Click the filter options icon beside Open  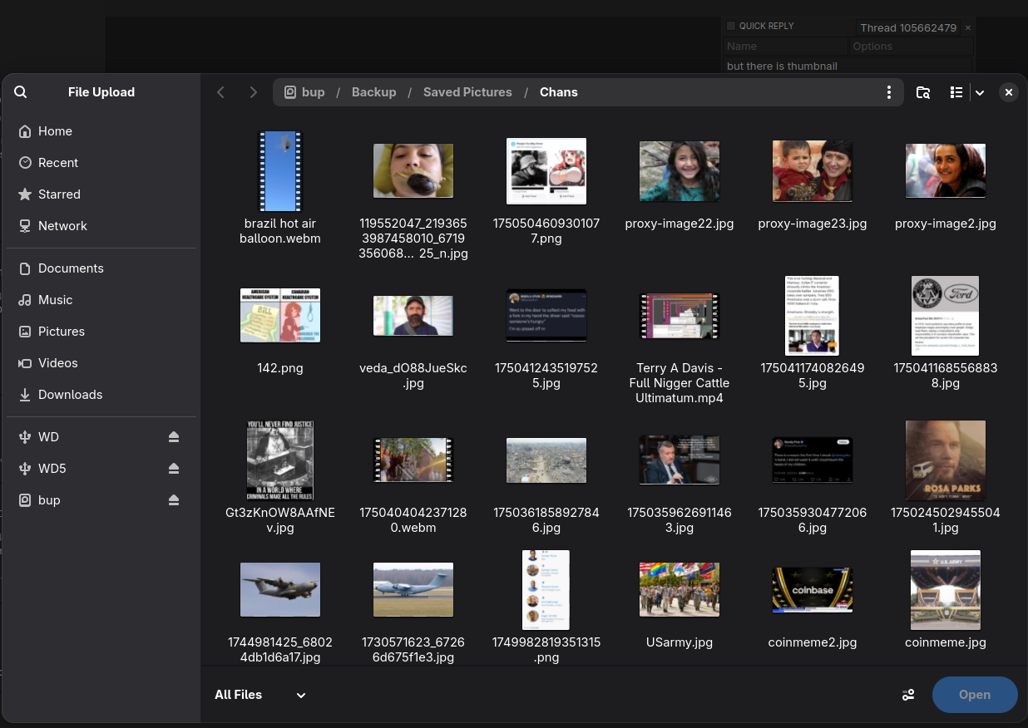(908, 695)
